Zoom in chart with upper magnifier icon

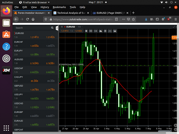pyautogui.click(x=175, y=125)
